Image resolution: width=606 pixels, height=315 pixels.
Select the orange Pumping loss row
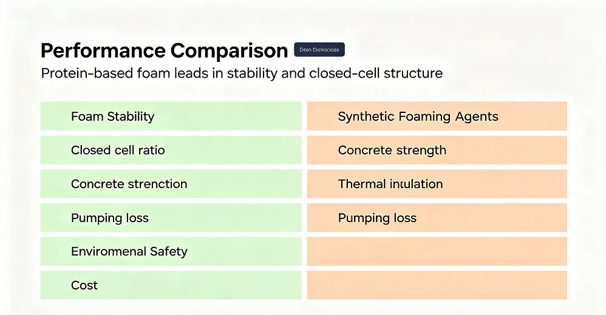(437, 218)
